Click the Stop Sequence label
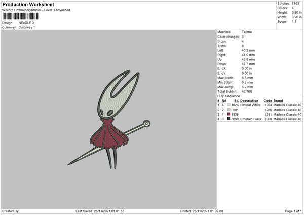 [x=229, y=95]
